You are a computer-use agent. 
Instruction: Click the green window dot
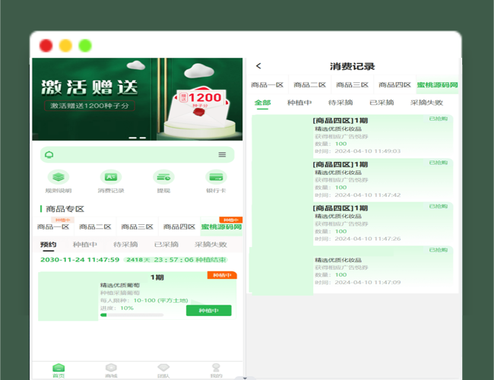(85, 46)
